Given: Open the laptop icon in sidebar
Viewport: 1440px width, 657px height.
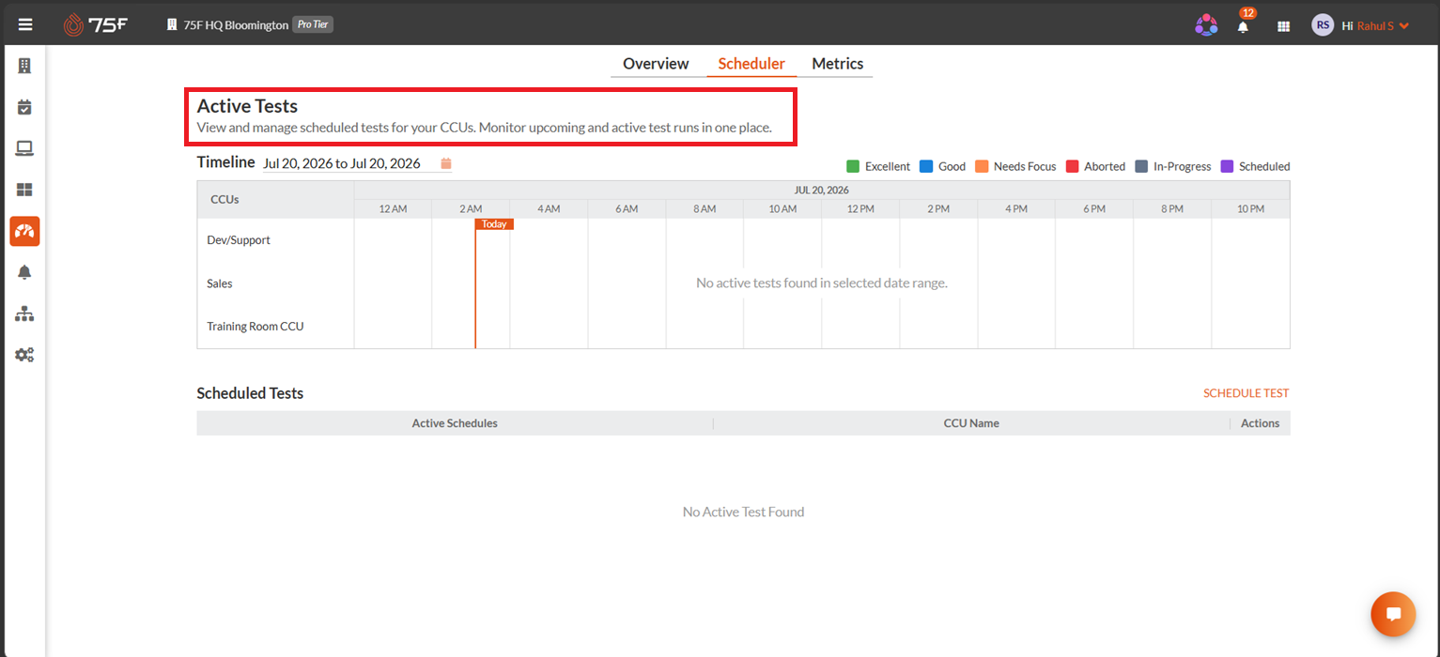Looking at the screenshot, I should pos(24,148).
